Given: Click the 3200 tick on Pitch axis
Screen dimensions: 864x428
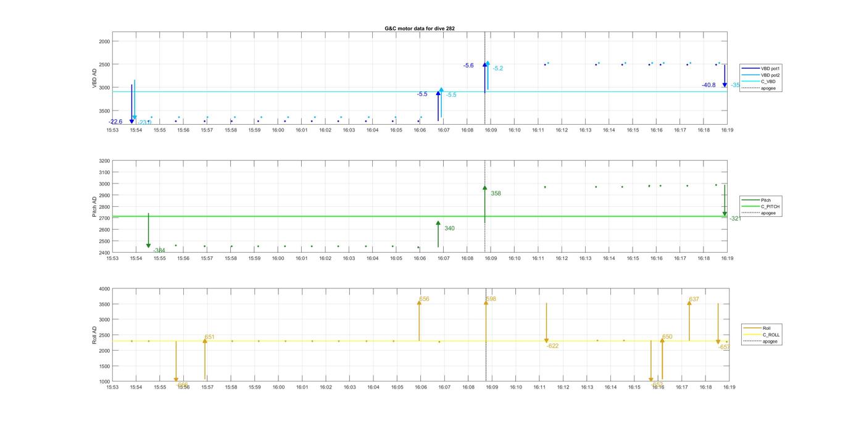Looking at the screenshot, I should pyautogui.click(x=104, y=161).
